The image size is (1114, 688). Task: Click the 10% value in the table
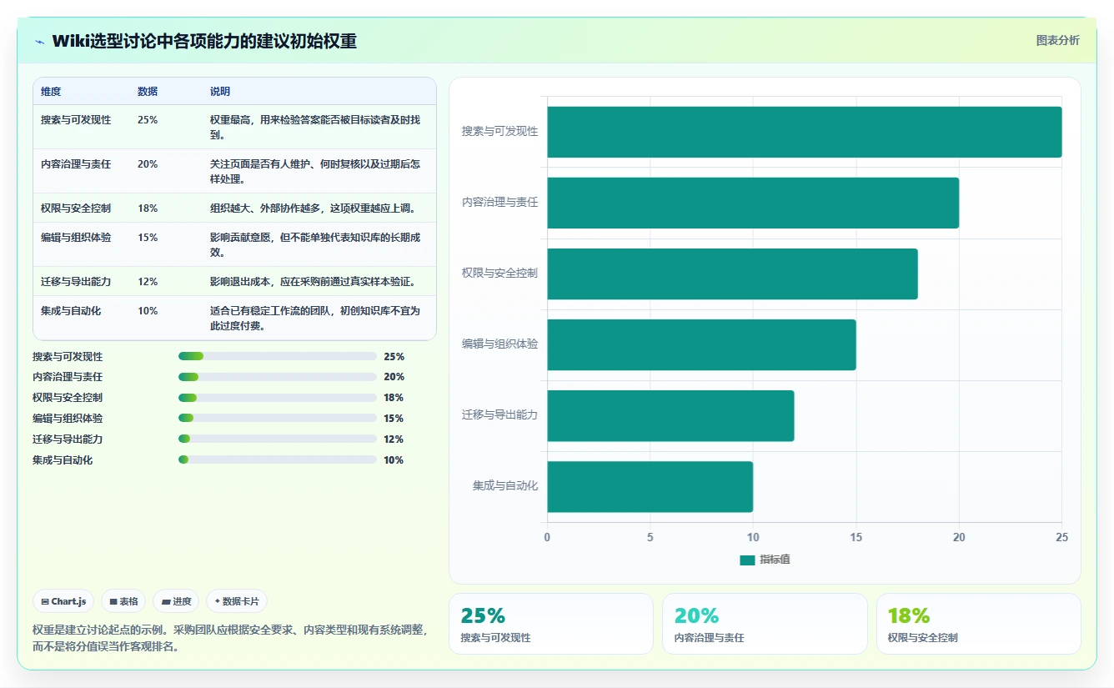click(x=148, y=311)
